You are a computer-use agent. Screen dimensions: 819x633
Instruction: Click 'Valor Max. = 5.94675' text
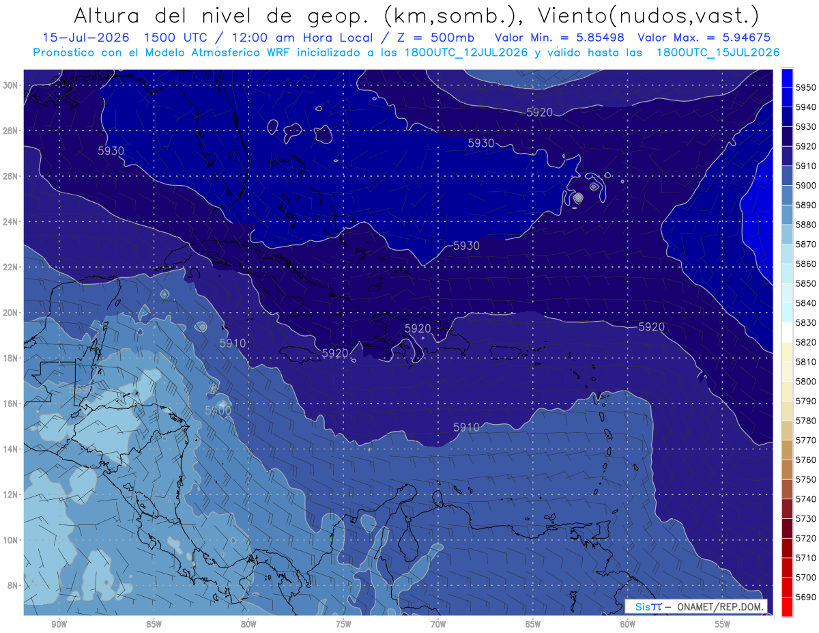(704, 38)
